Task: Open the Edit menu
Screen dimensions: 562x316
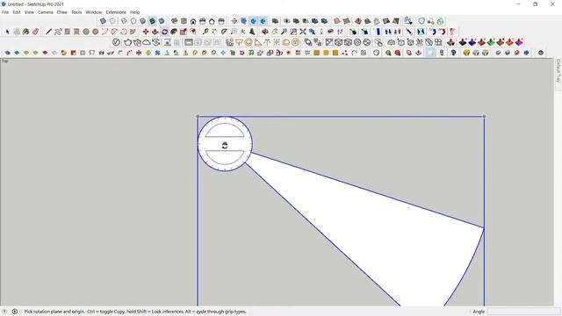Action: coord(17,12)
